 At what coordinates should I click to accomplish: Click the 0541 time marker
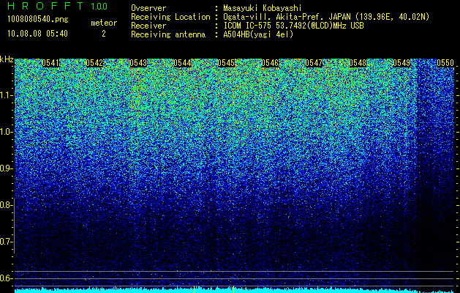[50, 63]
